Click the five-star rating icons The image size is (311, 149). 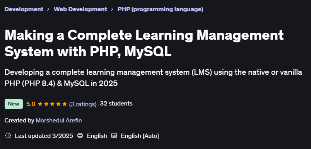(52, 104)
